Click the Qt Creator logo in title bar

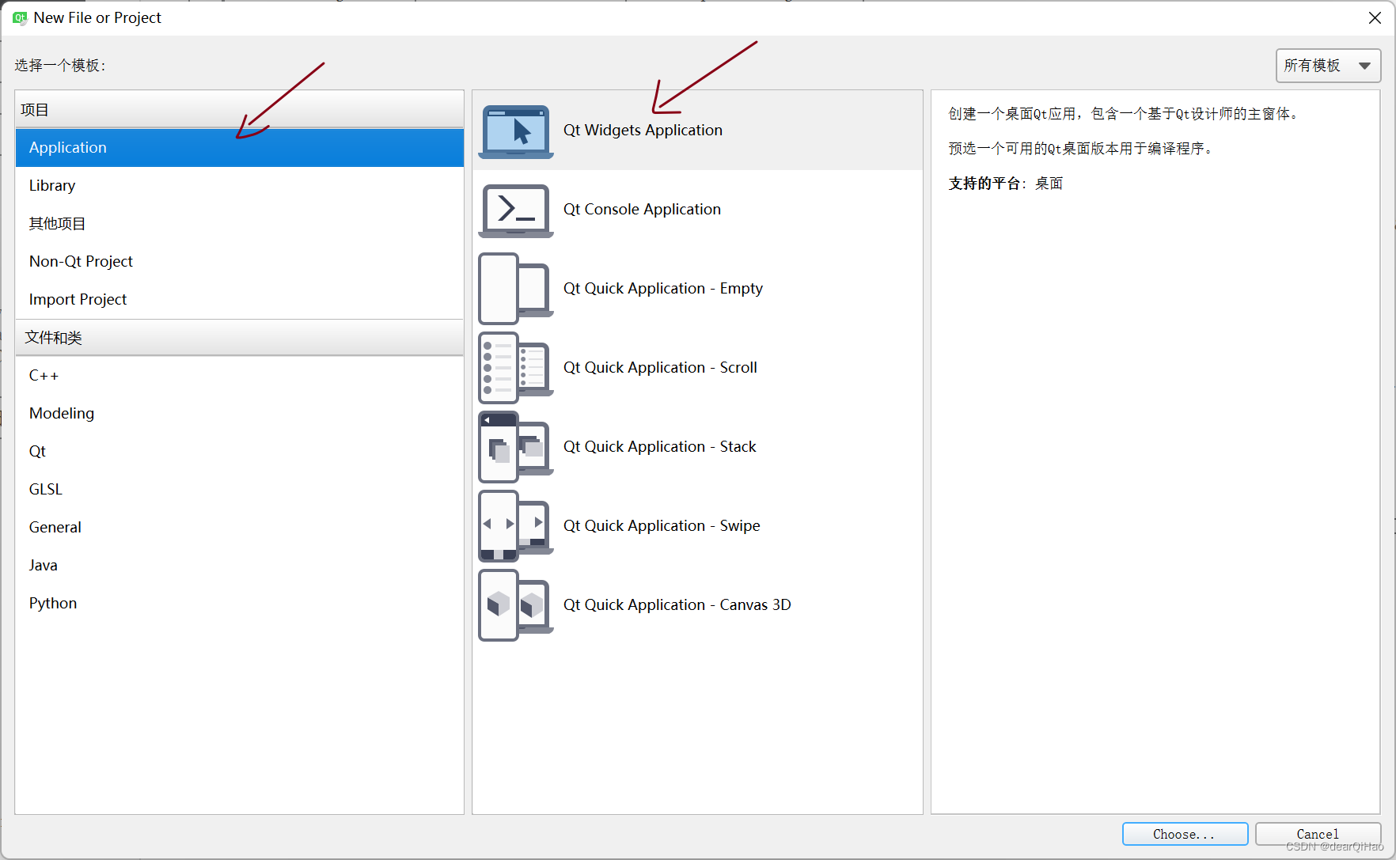click(20, 17)
